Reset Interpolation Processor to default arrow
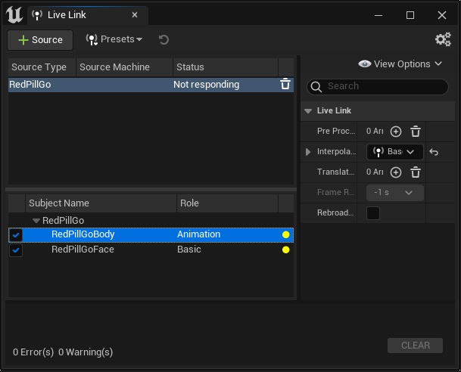Screen dimensions: 461x372 [x=434, y=152]
